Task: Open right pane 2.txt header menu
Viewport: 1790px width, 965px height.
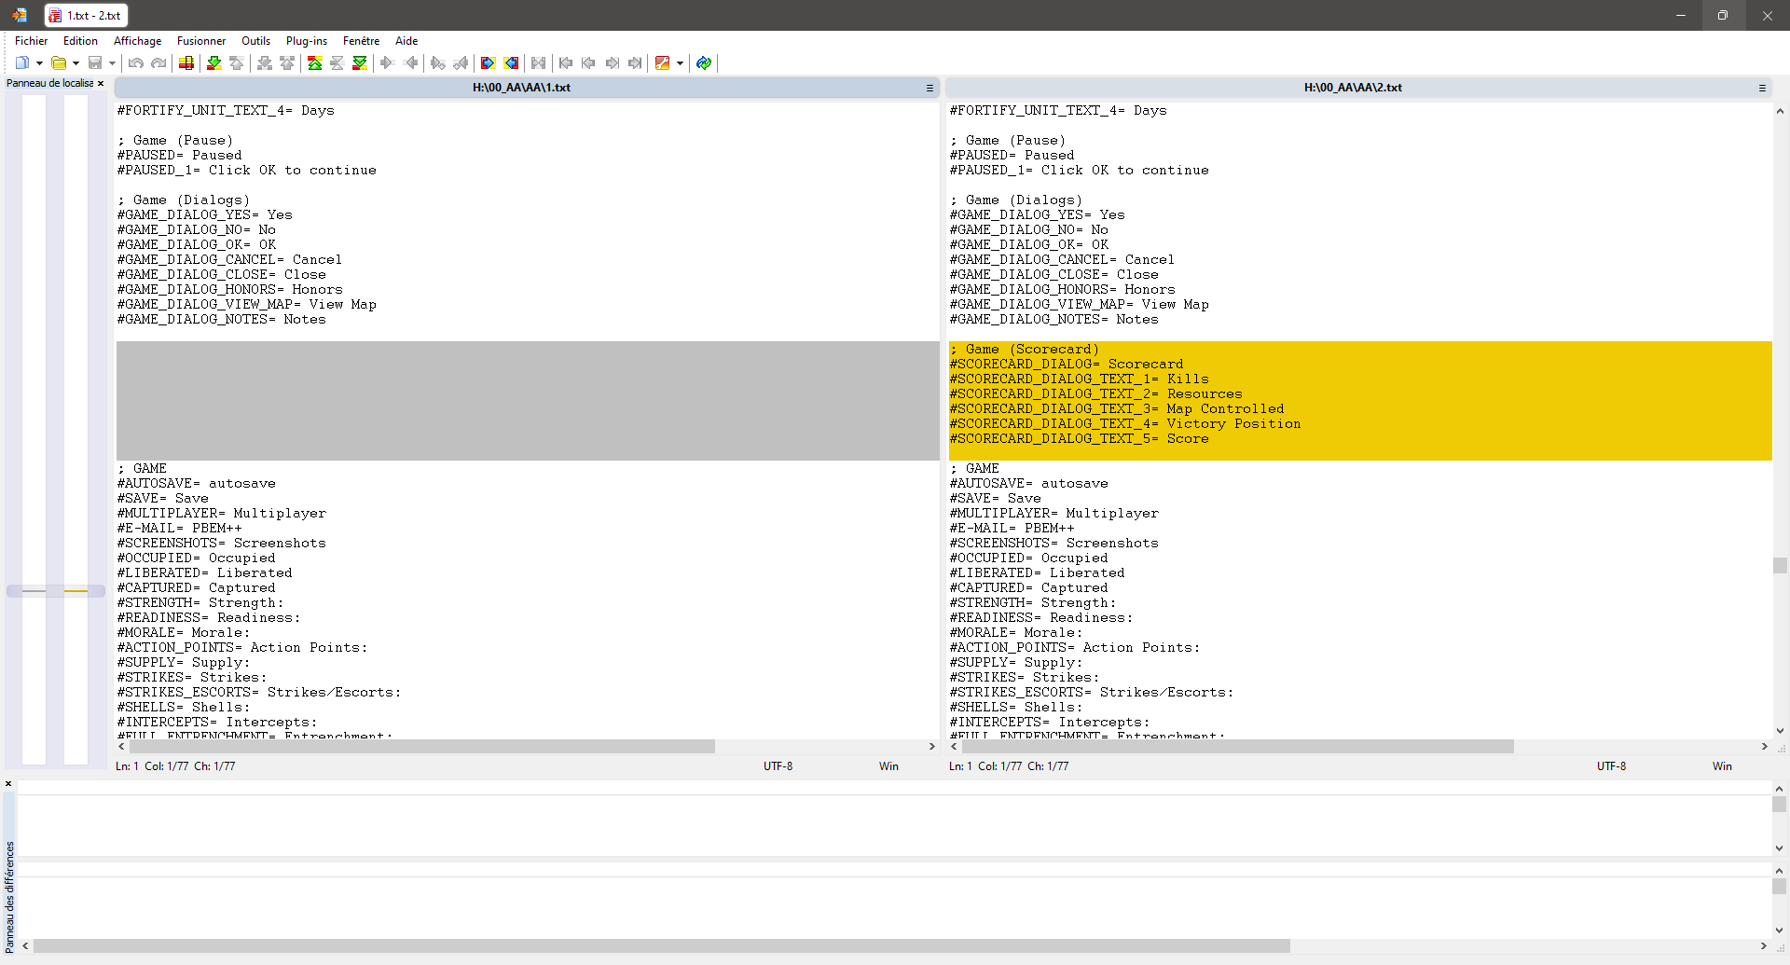Action: tap(1762, 88)
